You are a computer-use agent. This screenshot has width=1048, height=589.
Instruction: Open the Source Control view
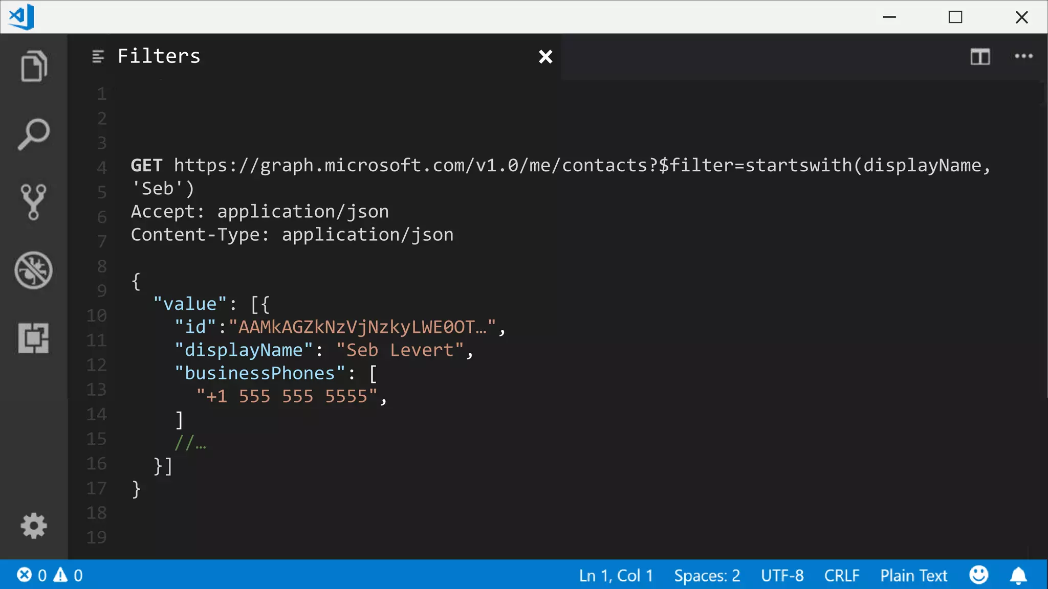34,202
